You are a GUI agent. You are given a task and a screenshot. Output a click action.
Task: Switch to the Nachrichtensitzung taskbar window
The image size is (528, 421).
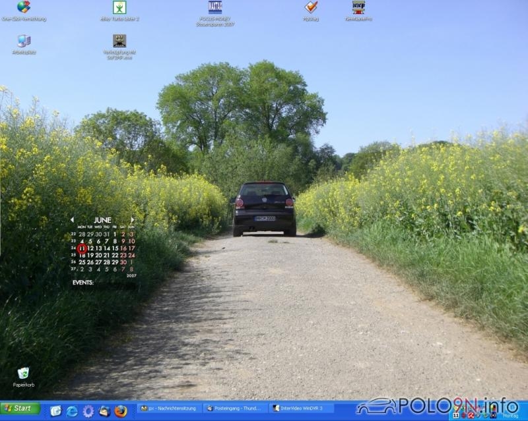point(169,408)
